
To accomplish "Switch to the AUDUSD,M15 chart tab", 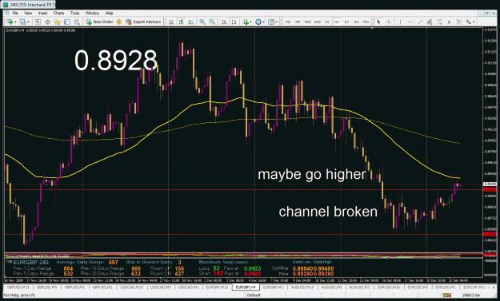I will (x=302, y=287).
